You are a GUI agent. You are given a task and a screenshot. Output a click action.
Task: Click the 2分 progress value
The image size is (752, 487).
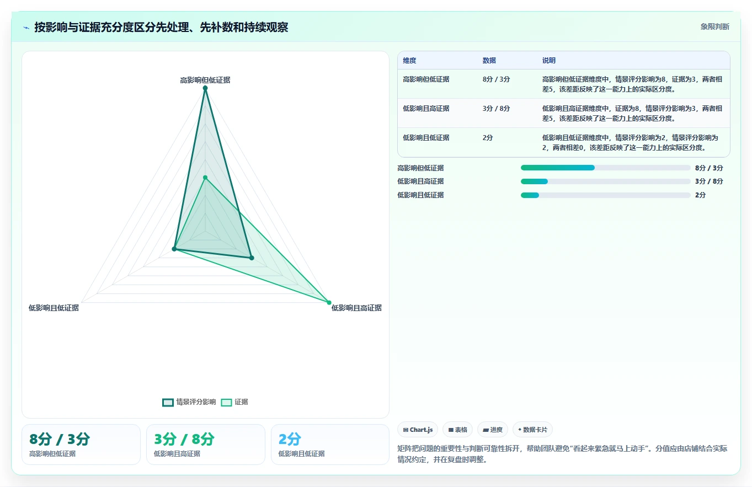point(701,195)
